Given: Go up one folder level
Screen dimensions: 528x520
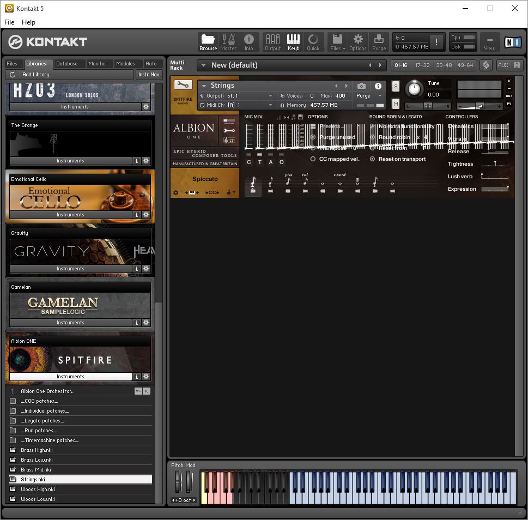Looking at the screenshot, I should point(13,391).
